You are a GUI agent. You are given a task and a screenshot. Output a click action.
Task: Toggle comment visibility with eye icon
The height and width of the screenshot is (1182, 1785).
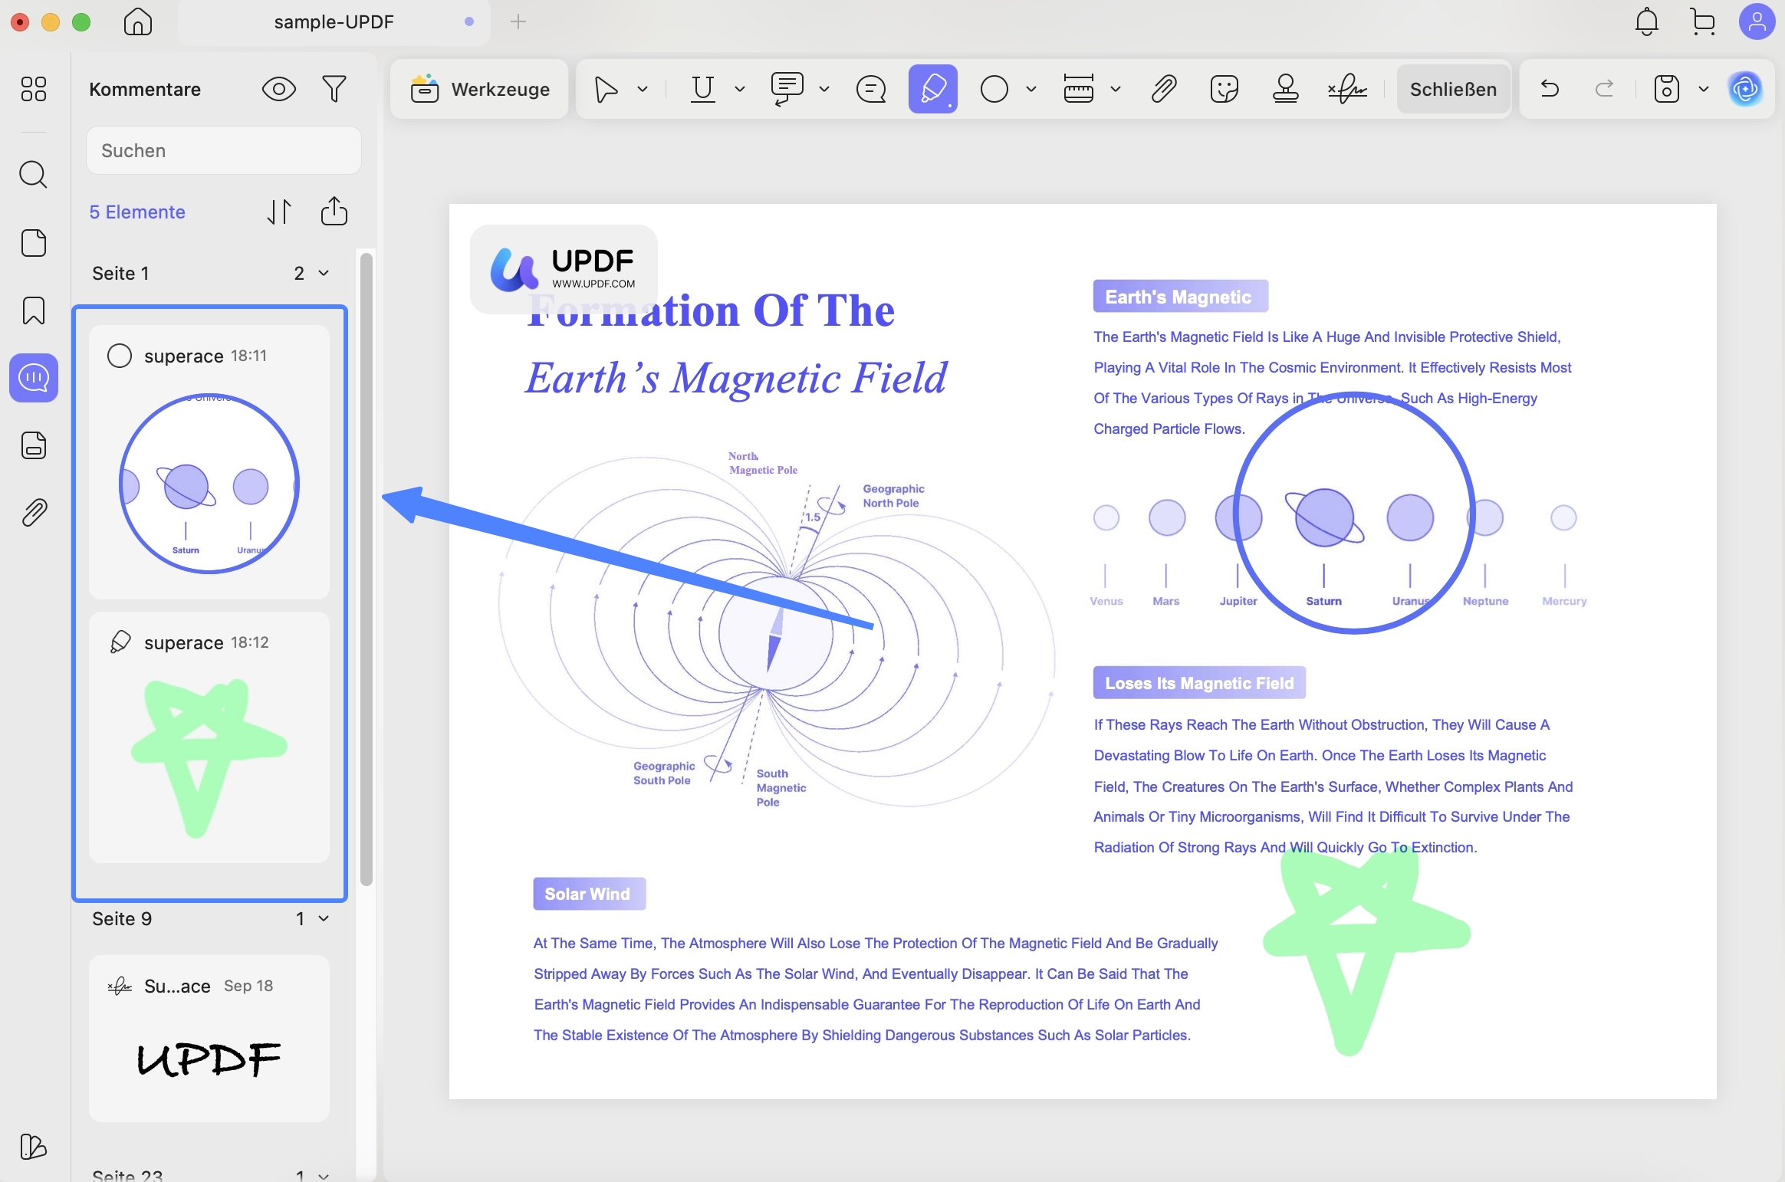[x=278, y=89]
